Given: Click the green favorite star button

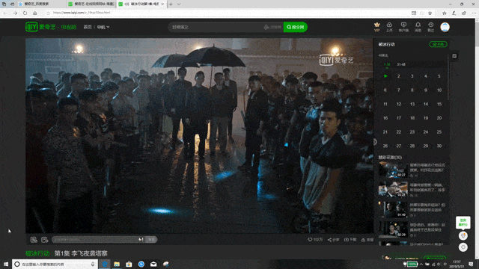Looking at the screenshot, I should pyautogui.click(x=438, y=44).
